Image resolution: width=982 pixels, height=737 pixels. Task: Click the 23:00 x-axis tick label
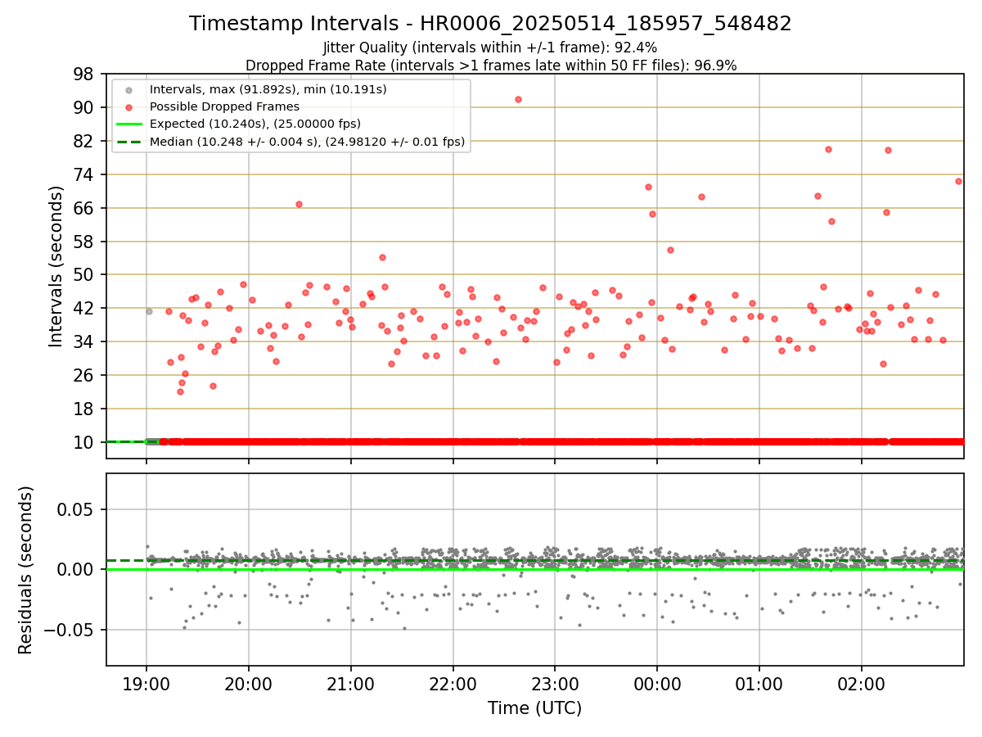(555, 684)
